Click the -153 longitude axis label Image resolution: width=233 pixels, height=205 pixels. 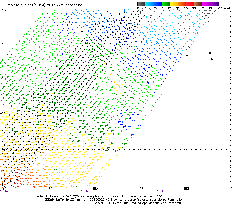[x=185, y=189]
